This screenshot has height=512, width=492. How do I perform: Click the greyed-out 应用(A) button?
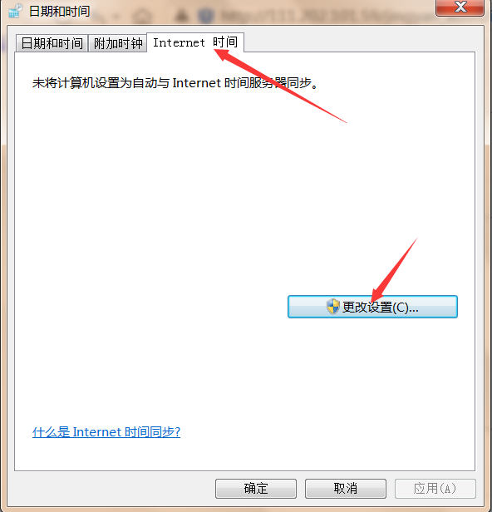[435, 489]
